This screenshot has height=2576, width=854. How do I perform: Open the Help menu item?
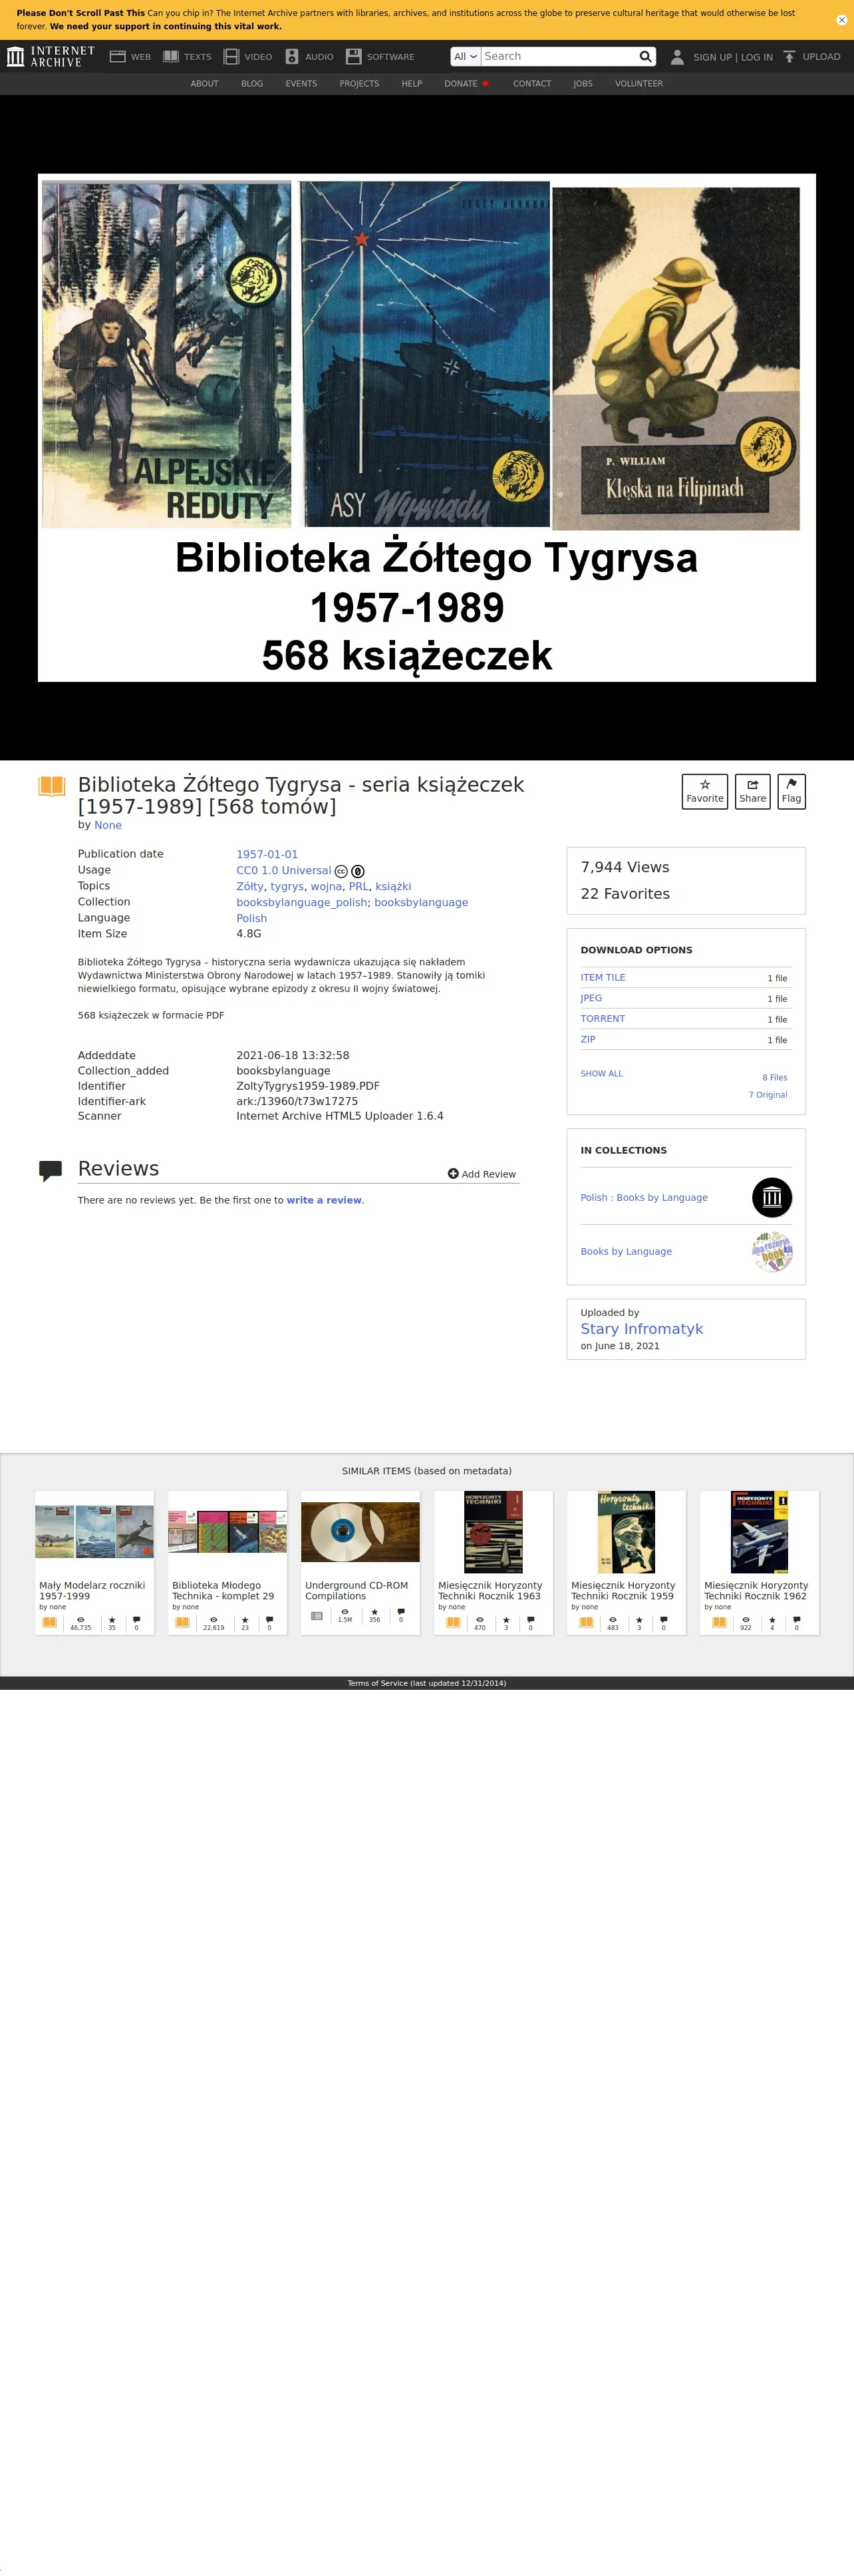[412, 84]
